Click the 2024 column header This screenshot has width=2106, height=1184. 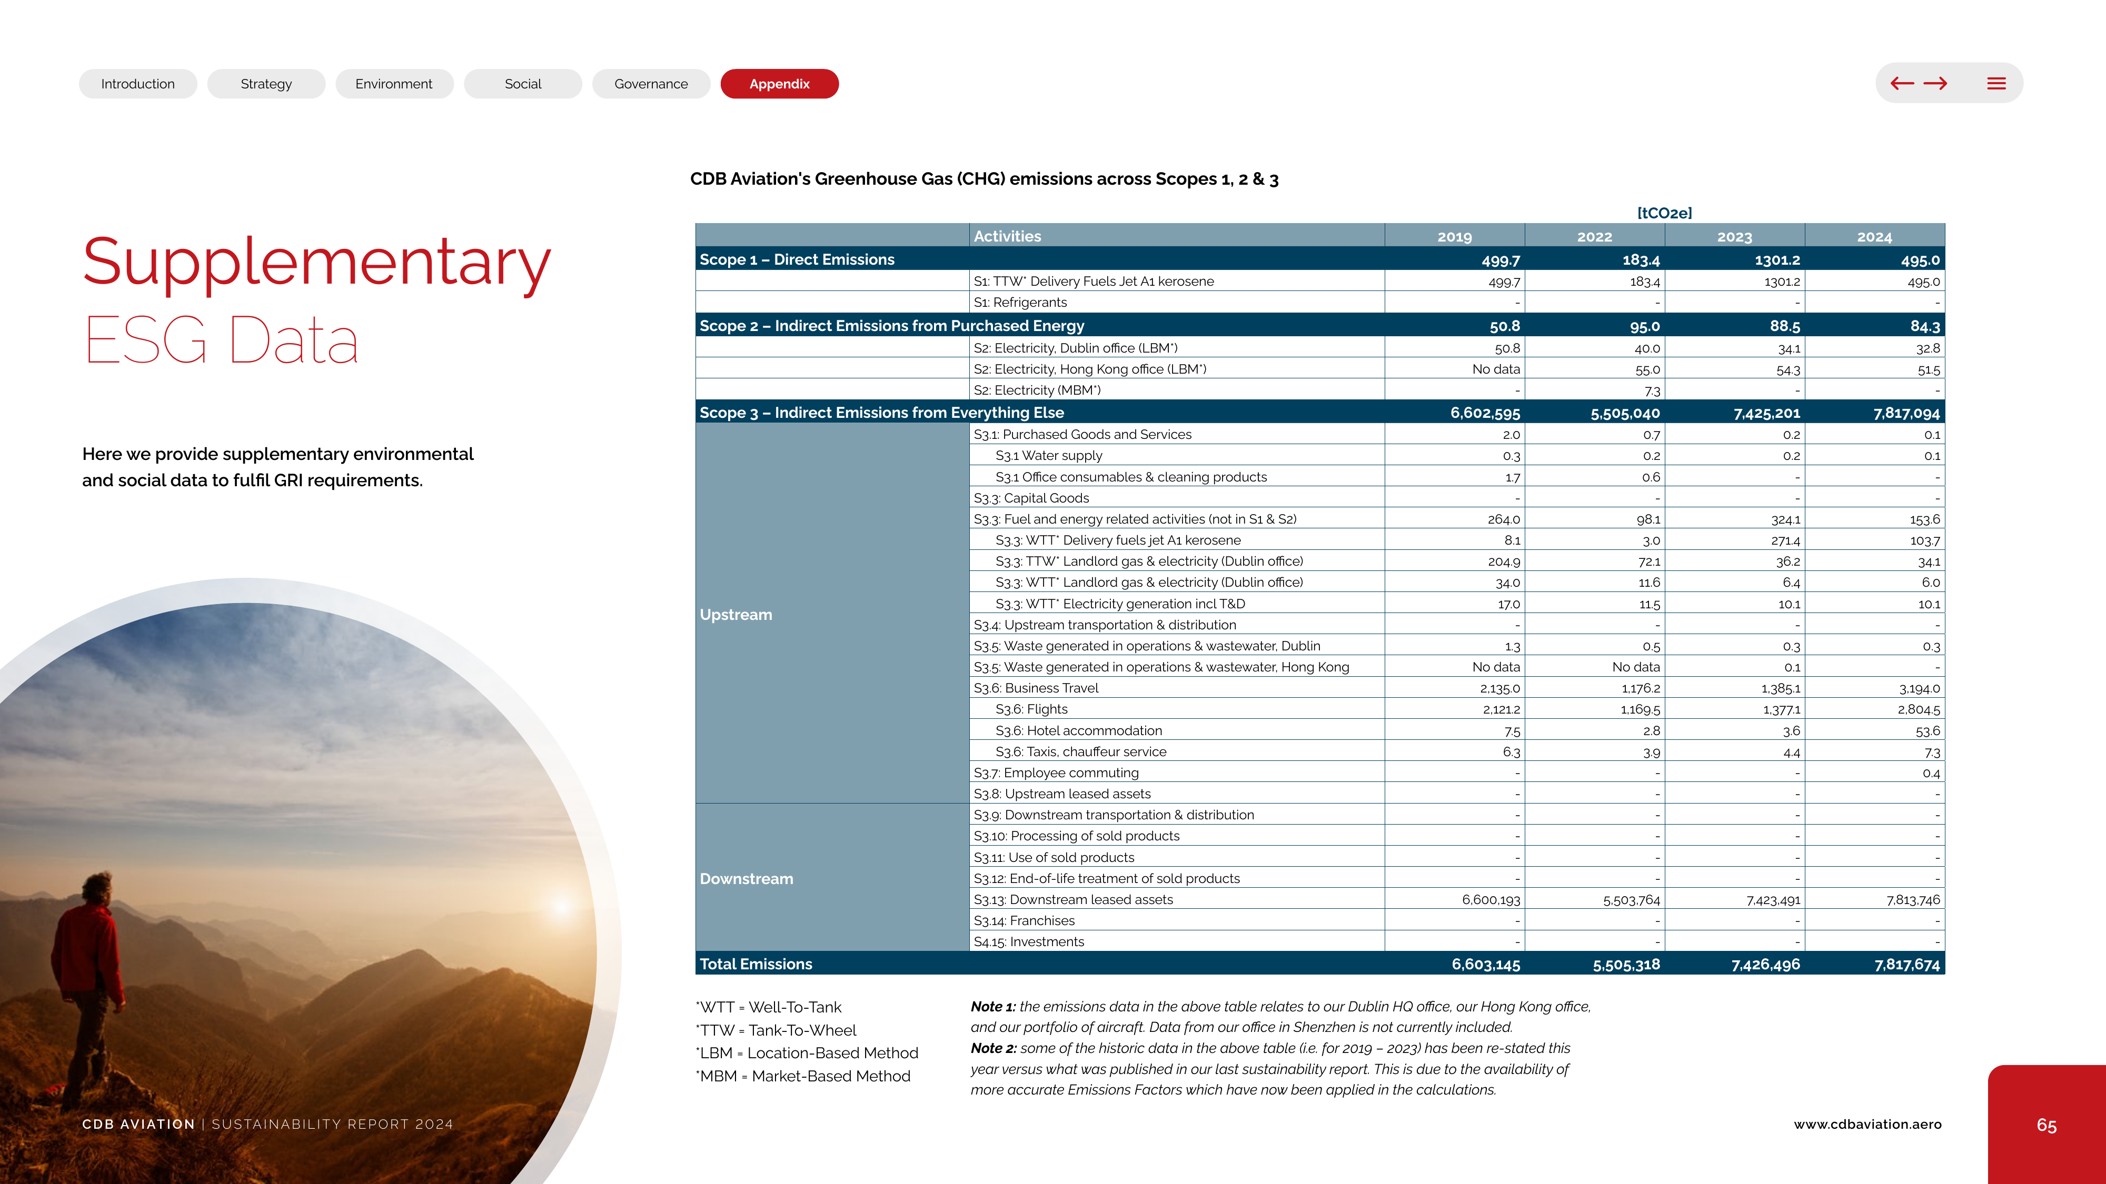tap(1875, 236)
